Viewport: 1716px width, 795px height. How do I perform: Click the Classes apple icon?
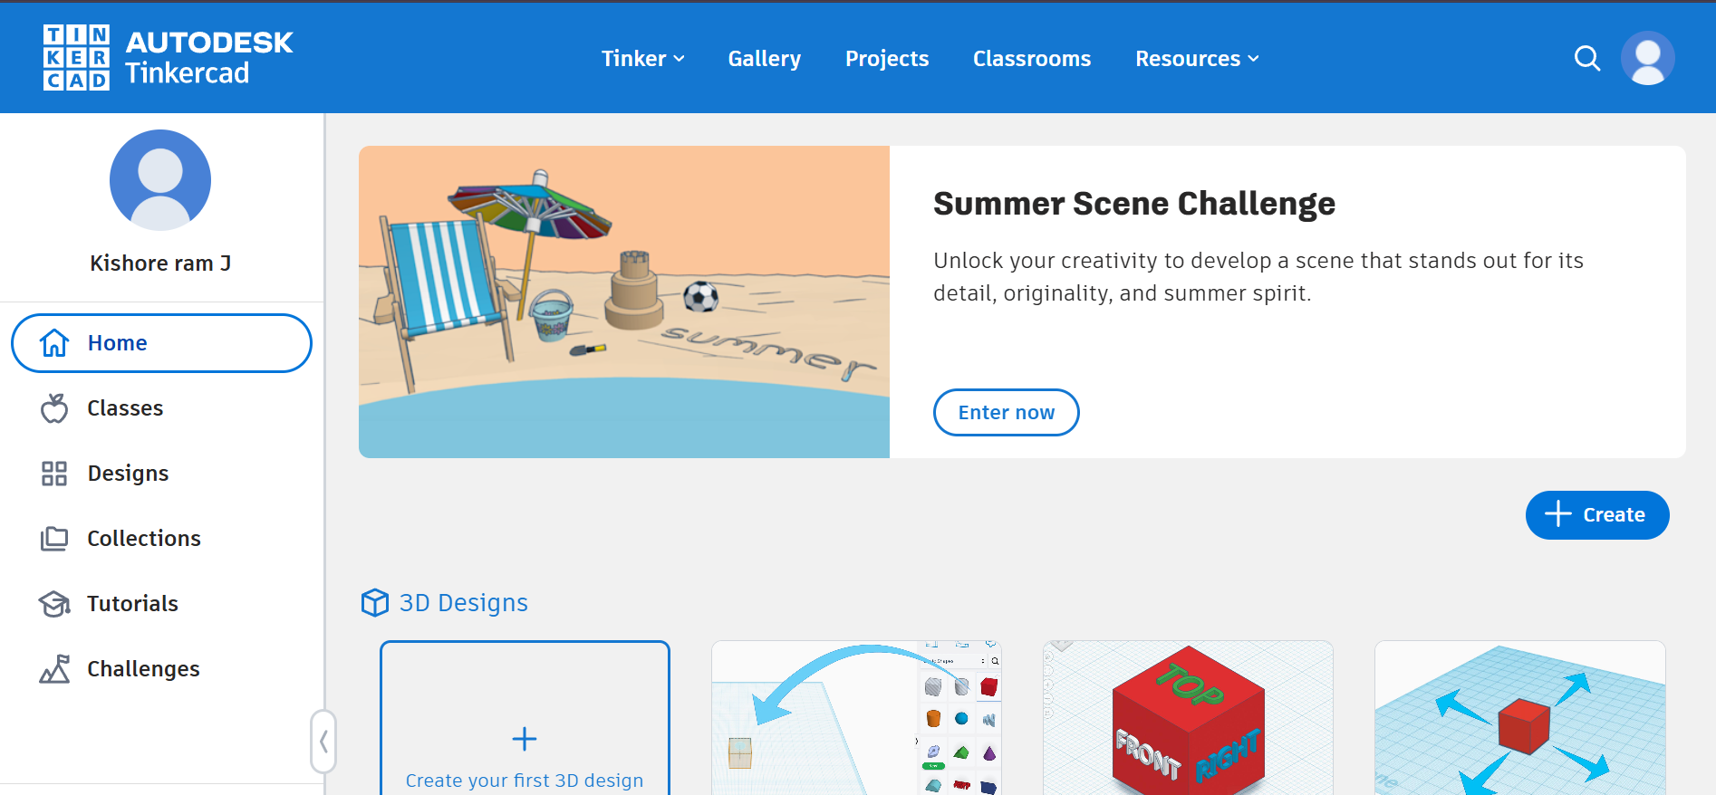pos(54,408)
